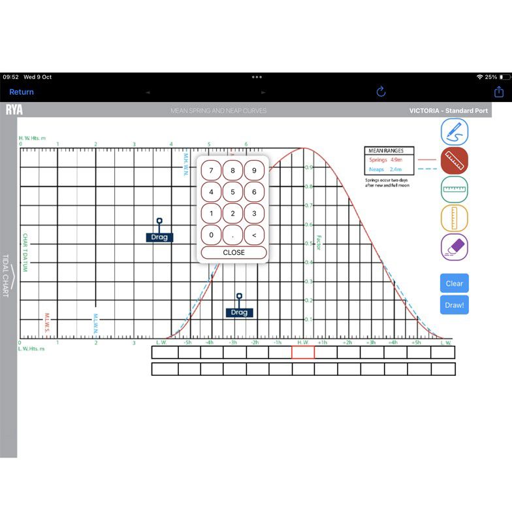
Task: Tap the back navigation arrow
Action: click(x=148, y=93)
